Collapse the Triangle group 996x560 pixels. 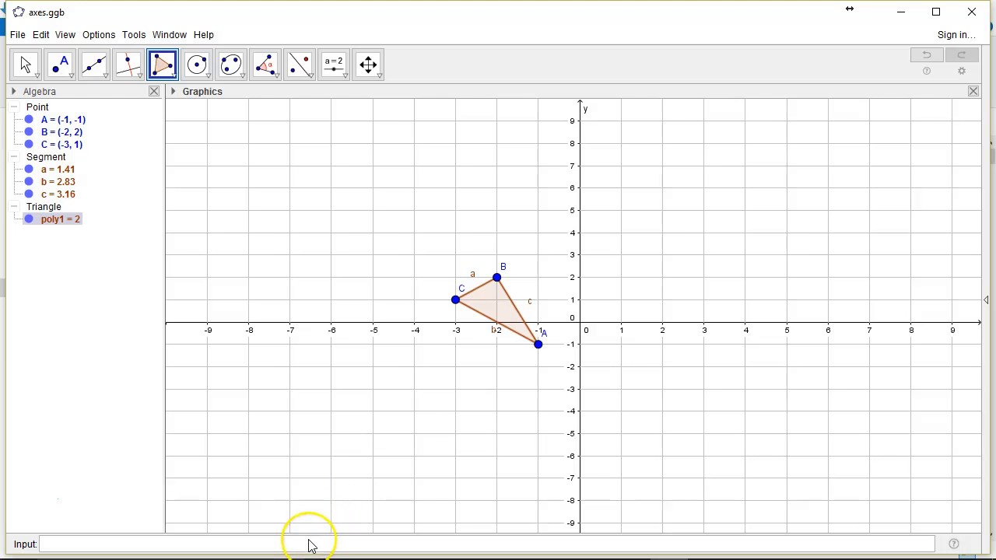coord(14,207)
